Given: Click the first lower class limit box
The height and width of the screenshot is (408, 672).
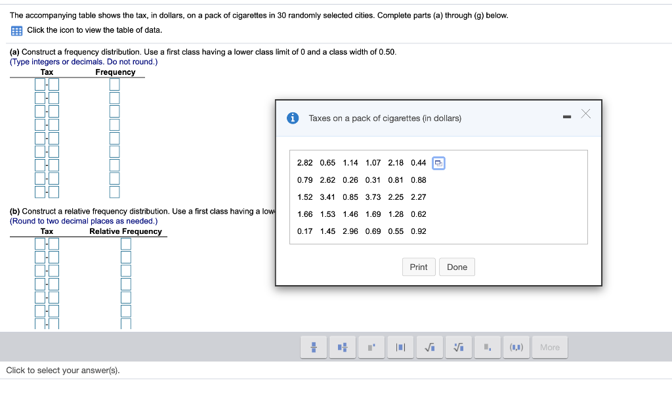Looking at the screenshot, I should coord(39,84).
